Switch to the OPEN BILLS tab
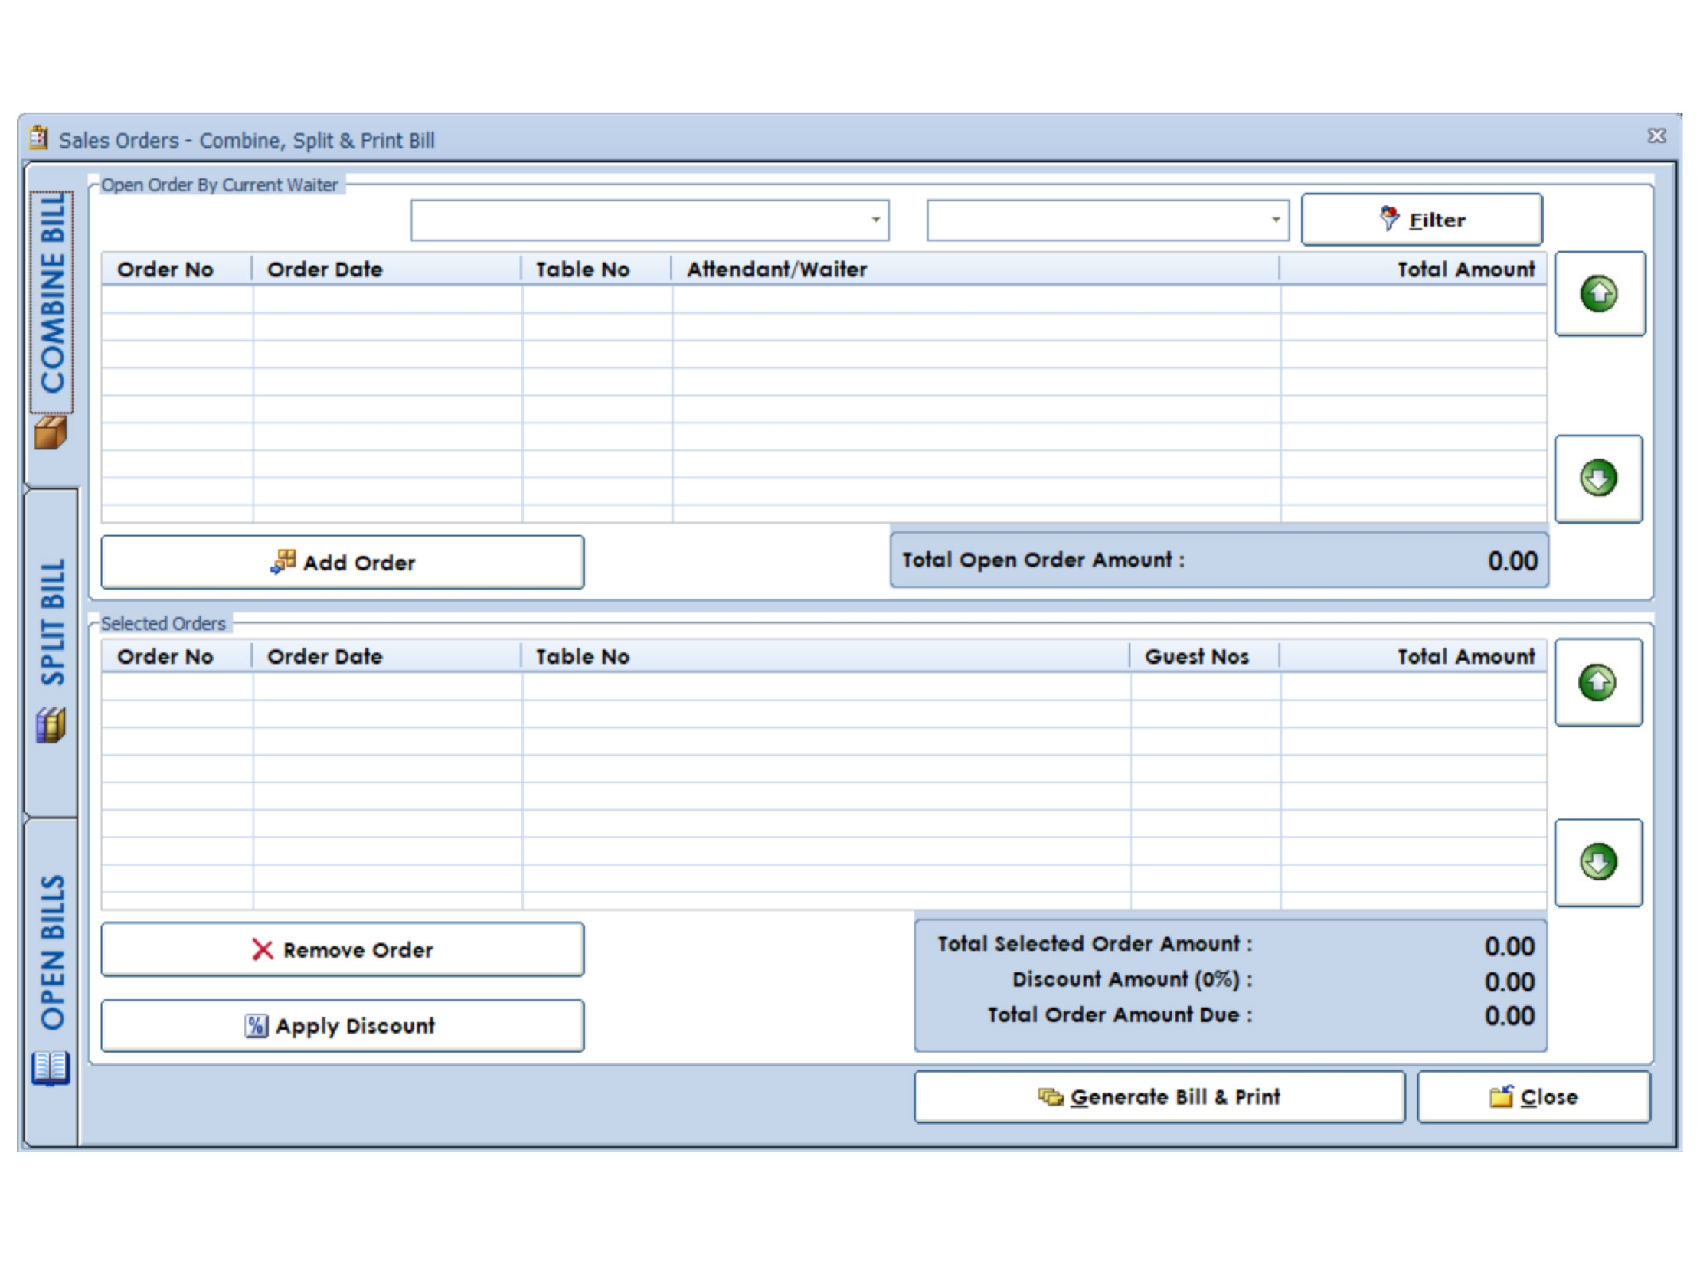The width and height of the screenshot is (1700, 1264). 52,952
